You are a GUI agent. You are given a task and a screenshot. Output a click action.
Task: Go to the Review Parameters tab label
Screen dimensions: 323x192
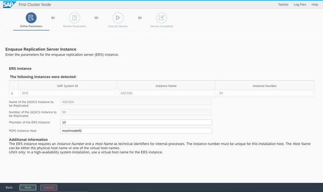(75, 26)
